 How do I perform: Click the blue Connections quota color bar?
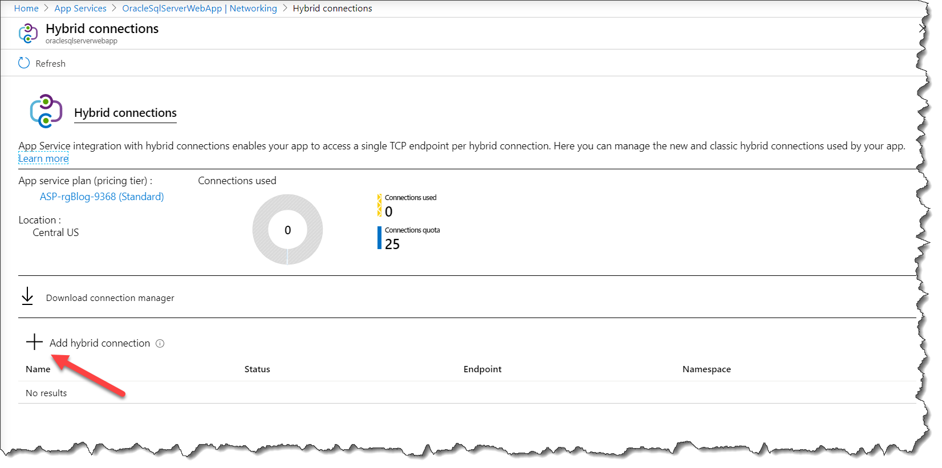pos(379,238)
